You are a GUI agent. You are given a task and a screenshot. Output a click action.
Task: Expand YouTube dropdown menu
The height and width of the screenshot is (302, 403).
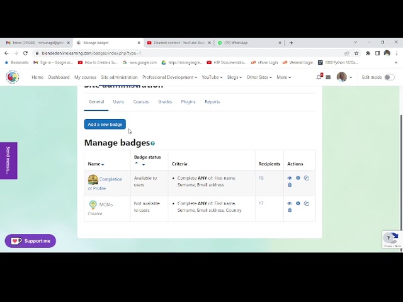[x=212, y=77]
